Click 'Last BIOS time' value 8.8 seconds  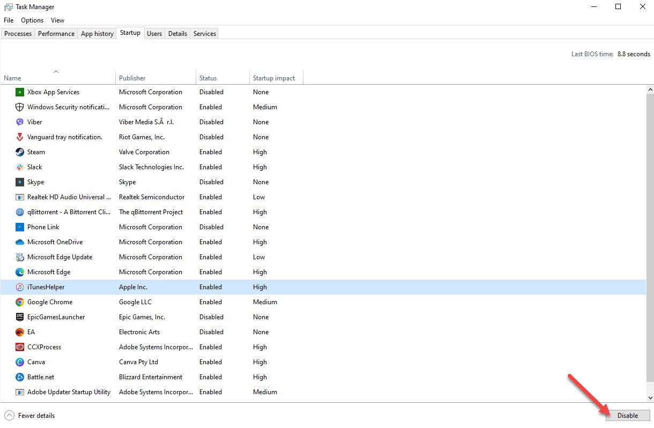point(634,54)
